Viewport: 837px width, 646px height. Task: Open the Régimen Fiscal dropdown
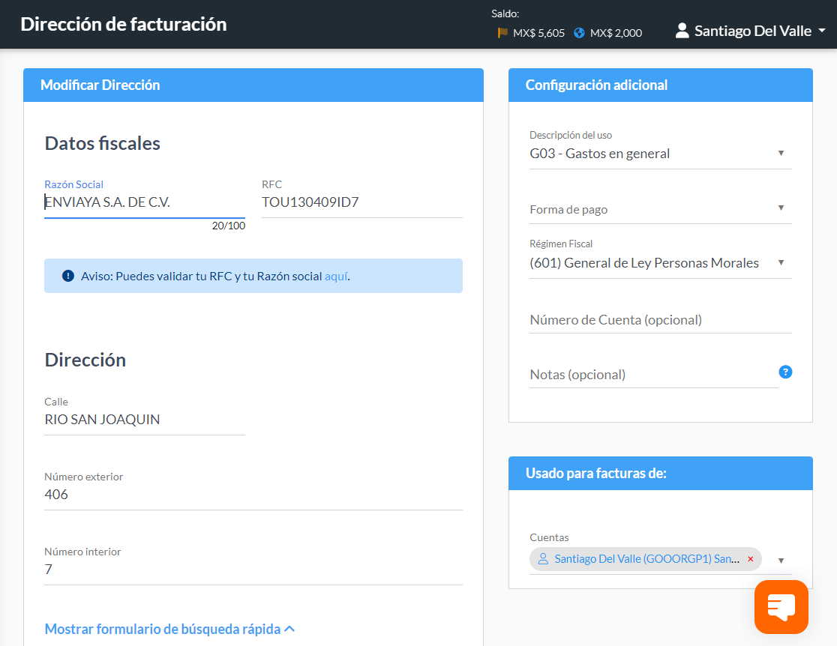point(660,263)
